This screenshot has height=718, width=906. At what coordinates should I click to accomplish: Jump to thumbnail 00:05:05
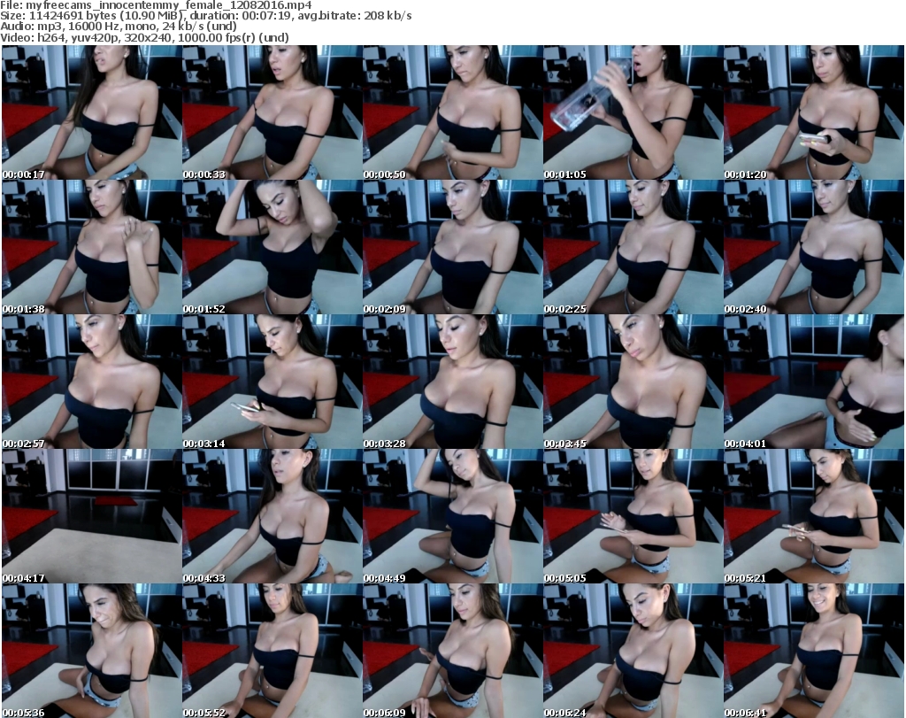tap(633, 516)
